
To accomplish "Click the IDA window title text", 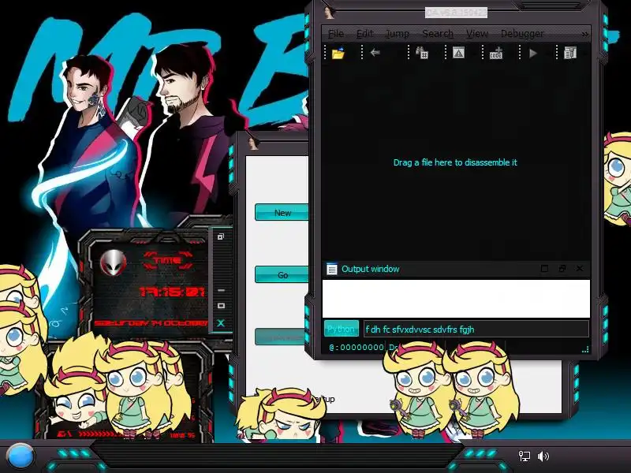I will [x=456, y=13].
